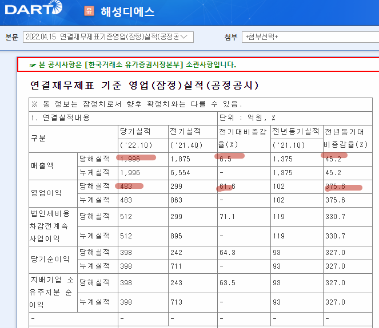379x328 pixels.
Task: Click the 1. 연결실적내용 section heading
Action: point(61,118)
